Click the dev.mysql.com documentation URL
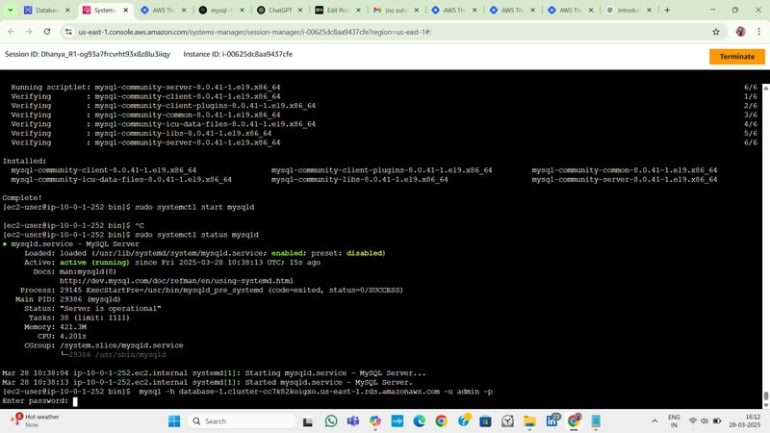The width and height of the screenshot is (770, 433). pos(176,281)
